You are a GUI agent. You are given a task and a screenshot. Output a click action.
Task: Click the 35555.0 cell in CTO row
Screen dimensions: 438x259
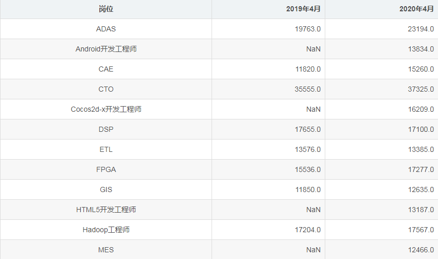[308, 90]
